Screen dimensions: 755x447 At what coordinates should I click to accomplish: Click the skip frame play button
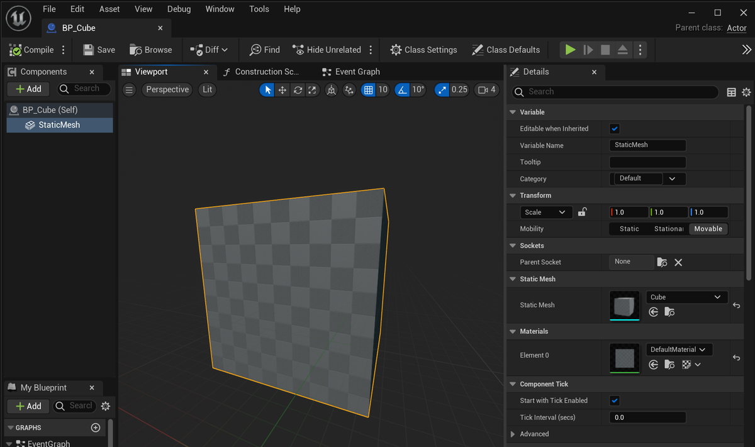(588, 50)
